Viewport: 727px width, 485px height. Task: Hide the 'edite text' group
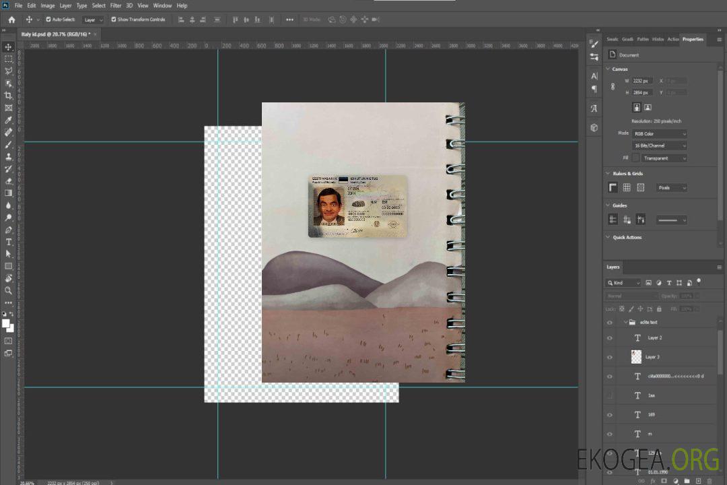coord(610,323)
